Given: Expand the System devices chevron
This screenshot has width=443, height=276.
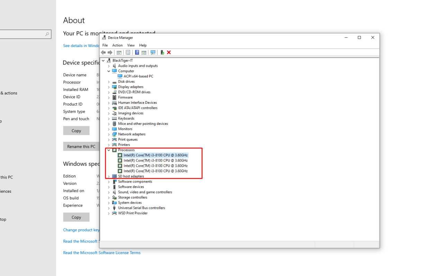Looking at the screenshot, I should (109, 203).
